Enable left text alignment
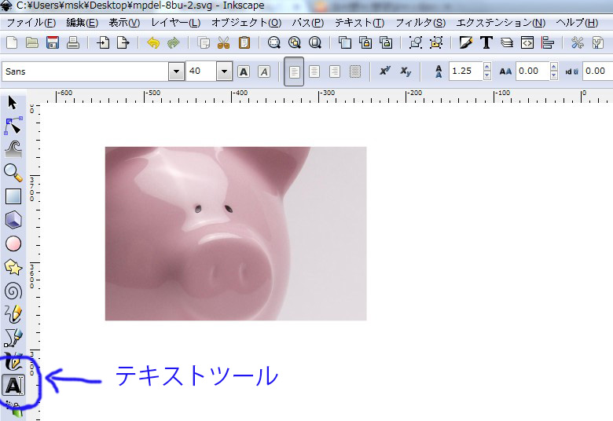This screenshot has height=421, width=613. click(x=294, y=71)
